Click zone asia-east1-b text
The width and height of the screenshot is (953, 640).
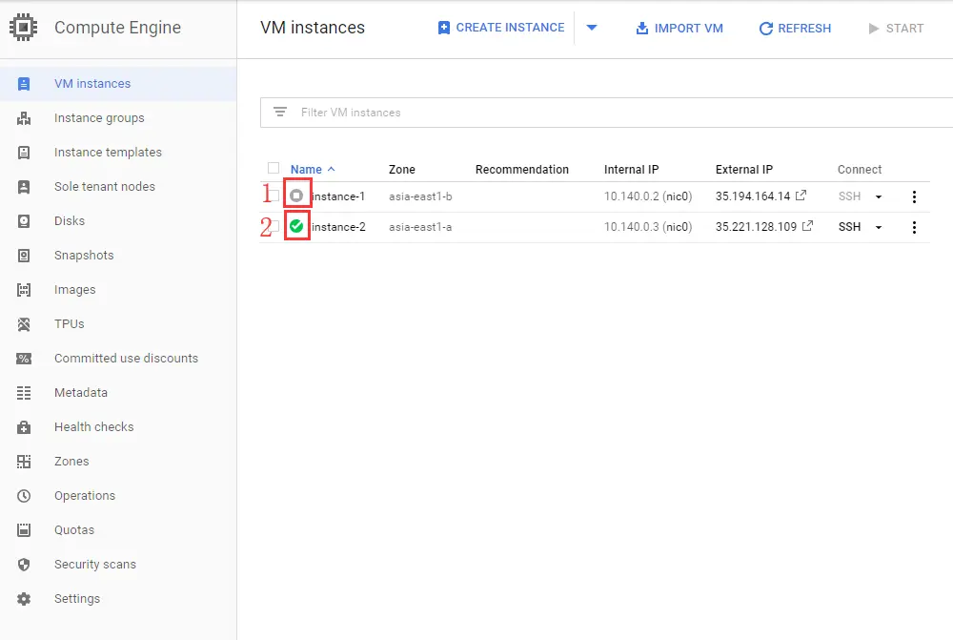tap(420, 196)
